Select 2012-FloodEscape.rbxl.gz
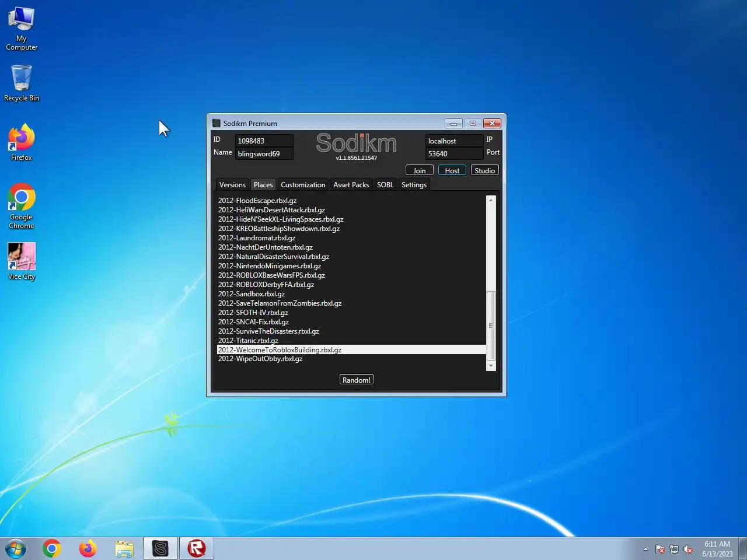Image resolution: width=747 pixels, height=560 pixels. point(351,201)
